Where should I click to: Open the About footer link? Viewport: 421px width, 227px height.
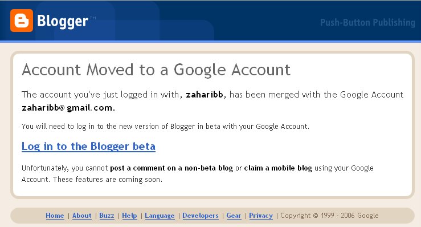[82, 216]
